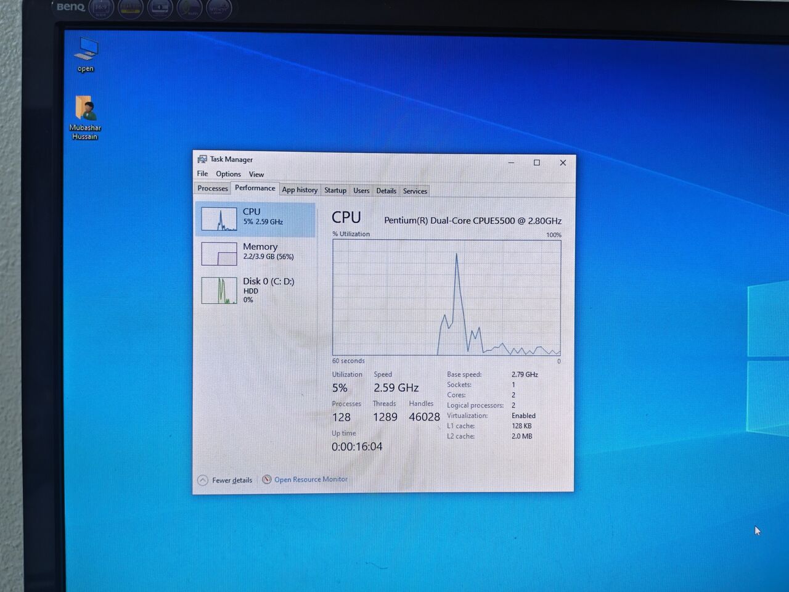Click the 46028 handles count
The image size is (789, 592).
tap(425, 417)
